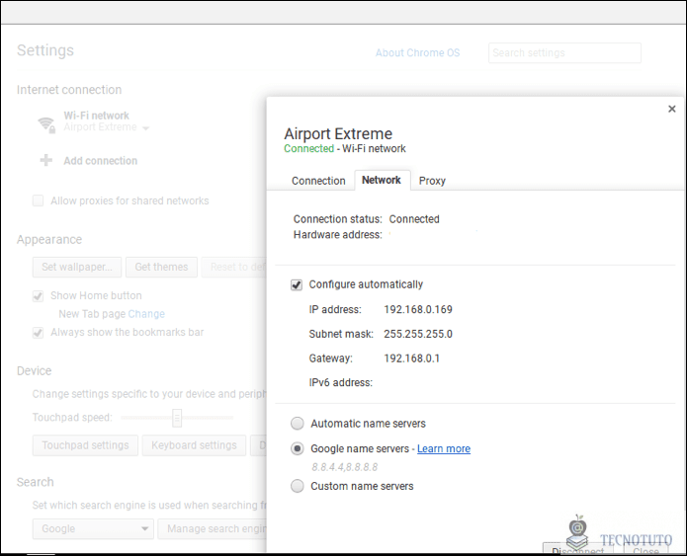Open the Learn more link
The height and width of the screenshot is (556, 687).
444,448
